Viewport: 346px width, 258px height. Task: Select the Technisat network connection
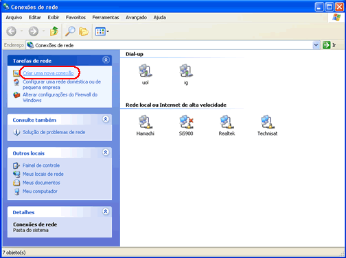point(267,125)
